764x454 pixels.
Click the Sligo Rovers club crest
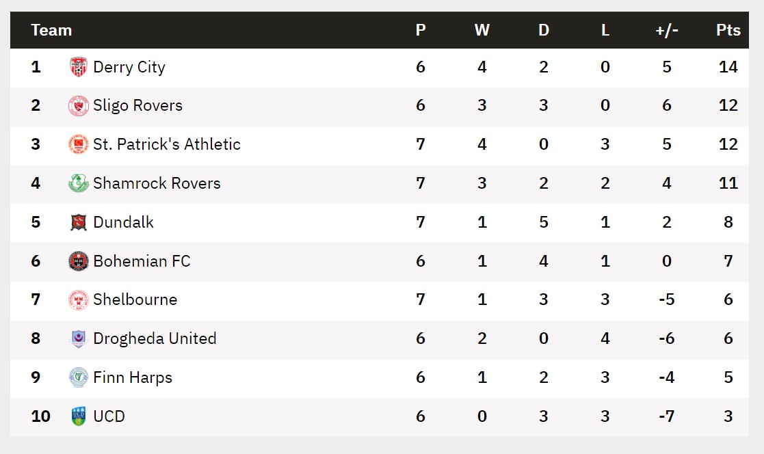(79, 106)
